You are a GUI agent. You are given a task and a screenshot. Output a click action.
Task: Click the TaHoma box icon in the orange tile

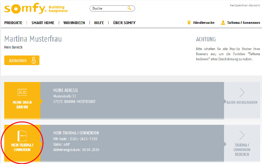tap(22, 136)
